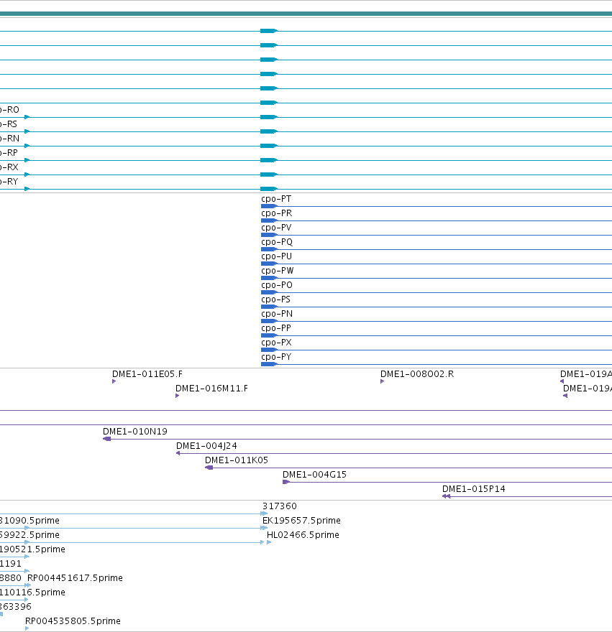Image resolution: width=612 pixels, height=632 pixels.
Task: Select the cpo-PP transcript label
Action: point(276,328)
